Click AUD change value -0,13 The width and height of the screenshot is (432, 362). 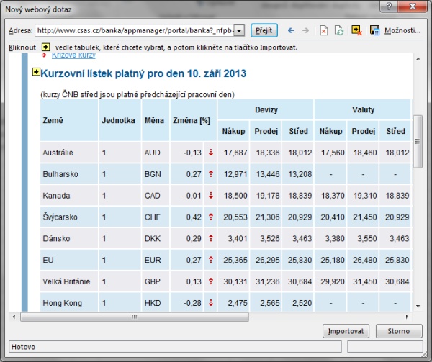(x=192, y=153)
